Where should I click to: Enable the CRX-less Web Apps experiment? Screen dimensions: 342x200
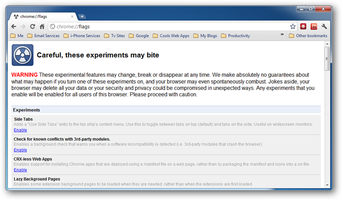(x=21, y=170)
